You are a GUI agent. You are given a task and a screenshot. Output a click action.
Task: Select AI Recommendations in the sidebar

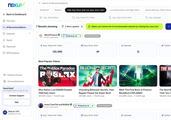[17, 27]
